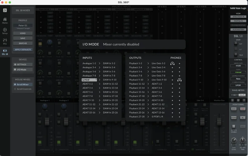Viewport: 248px width, 156px height.
Task: Click the Analogue 2 channel fader
Action: (x=66, y=121)
